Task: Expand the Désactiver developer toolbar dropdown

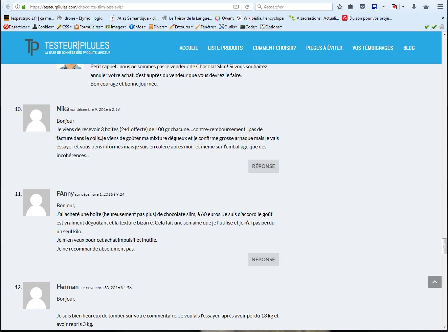Action: [x=17, y=27]
